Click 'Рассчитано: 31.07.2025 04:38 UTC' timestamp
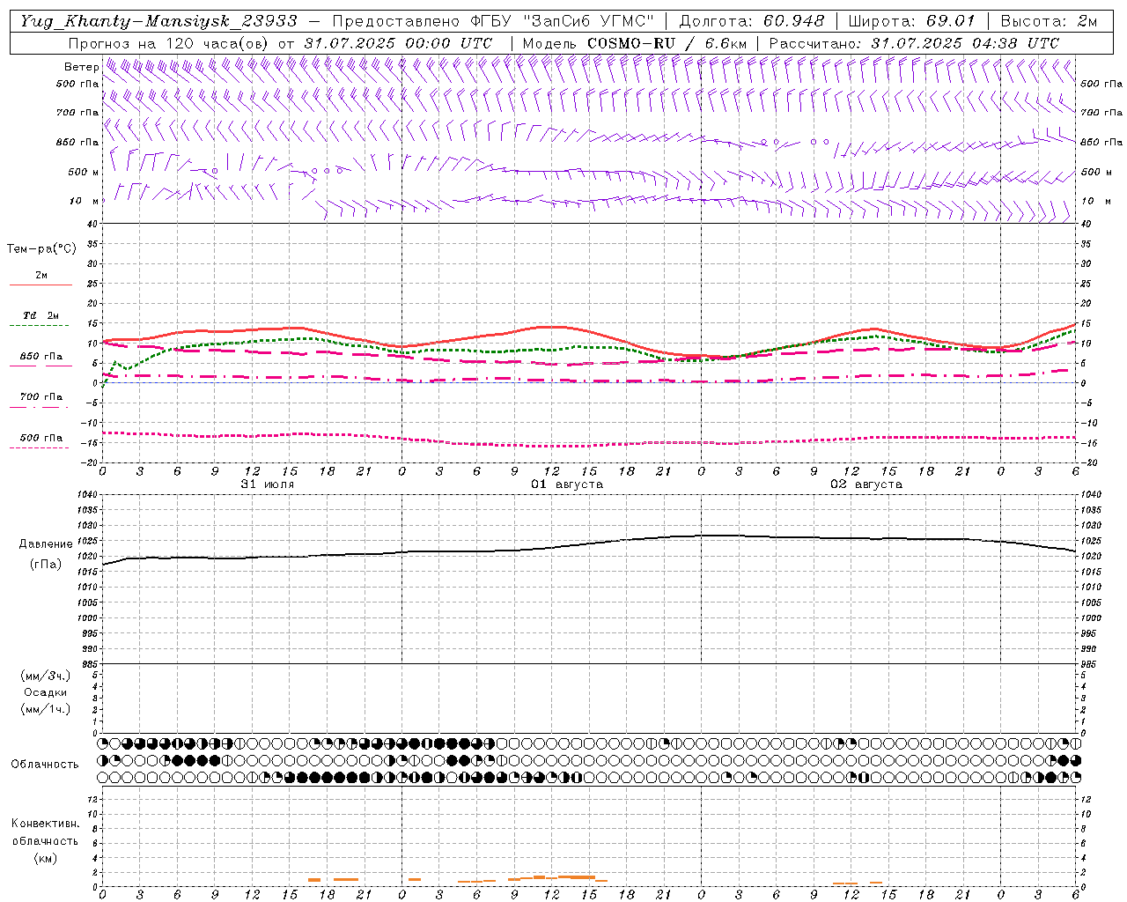The width and height of the screenshot is (1127, 902). point(914,43)
